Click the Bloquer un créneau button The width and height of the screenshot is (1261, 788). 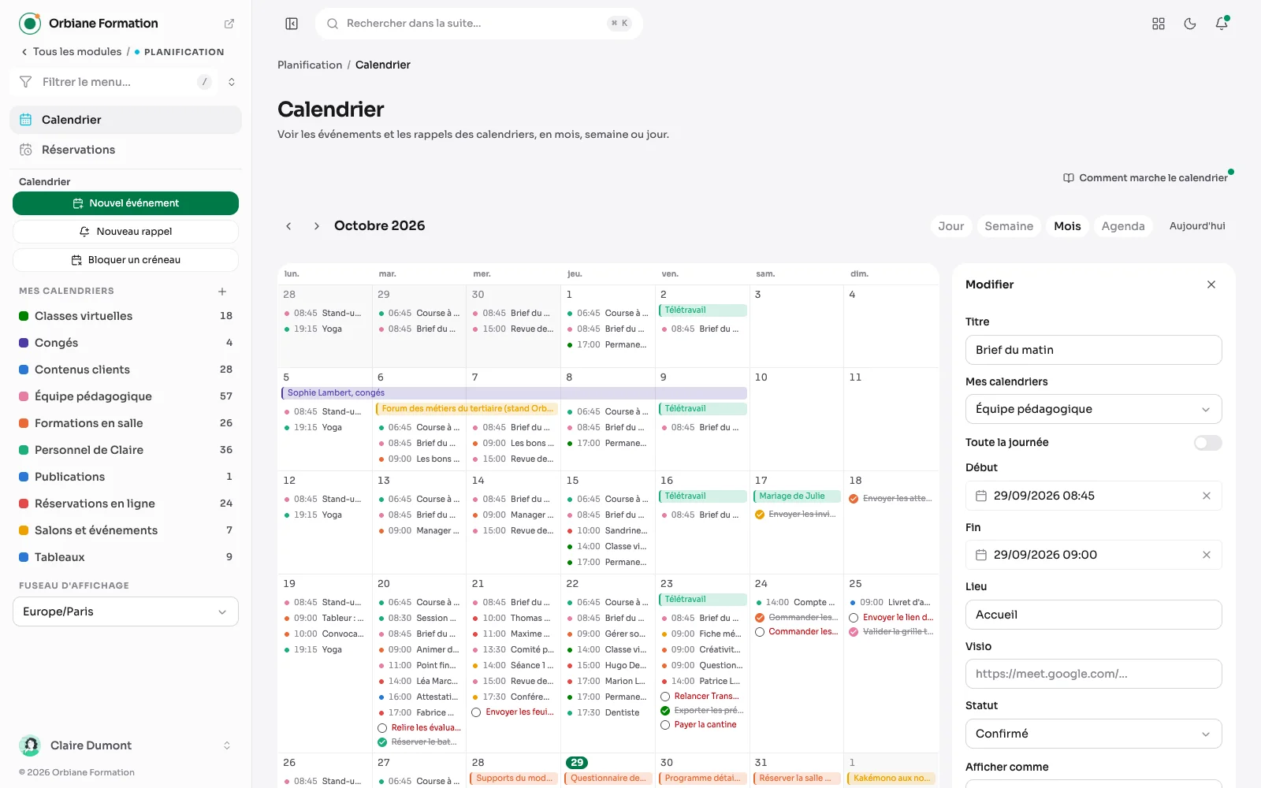pyautogui.click(x=125, y=260)
